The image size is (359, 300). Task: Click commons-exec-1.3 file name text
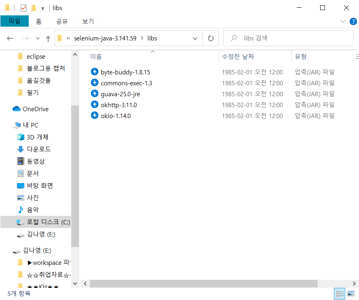(x=126, y=83)
